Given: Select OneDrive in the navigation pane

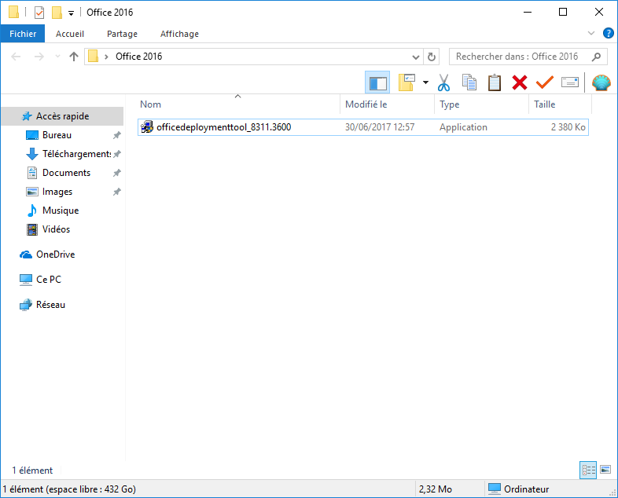Looking at the screenshot, I should (55, 254).
